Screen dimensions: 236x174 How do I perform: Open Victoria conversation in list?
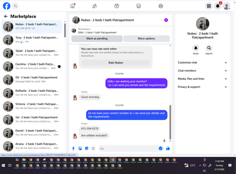pyautogui.click(x=32, y=106)
